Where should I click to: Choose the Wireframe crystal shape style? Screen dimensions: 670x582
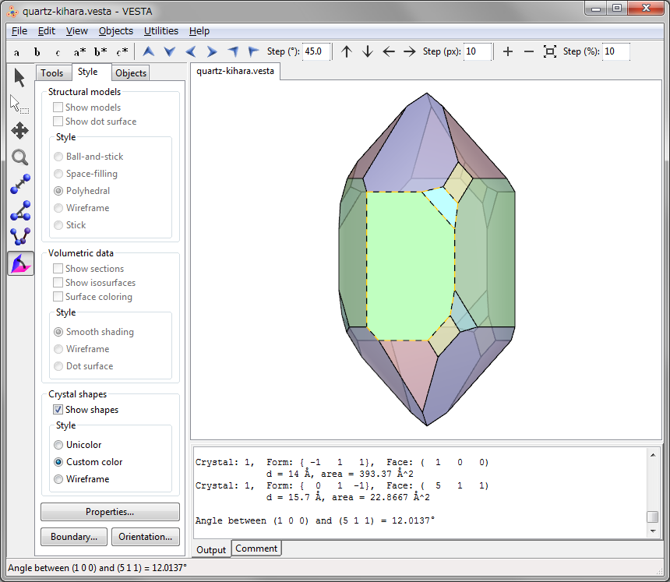[x=58, y=479]
